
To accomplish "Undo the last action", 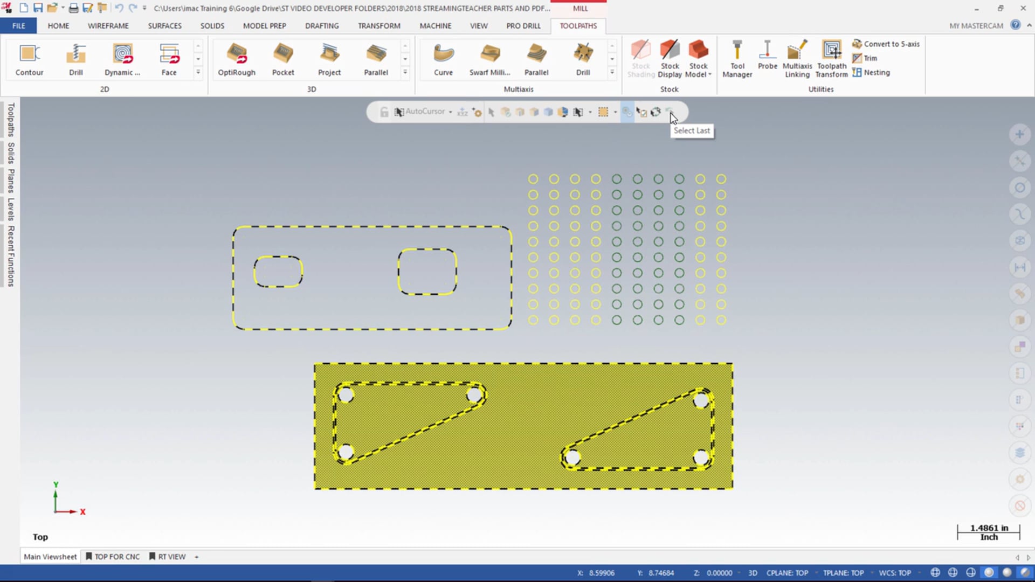I will [119, 8].
